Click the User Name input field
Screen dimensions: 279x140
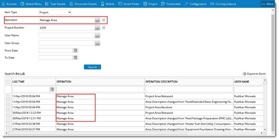tap(67, 35)
